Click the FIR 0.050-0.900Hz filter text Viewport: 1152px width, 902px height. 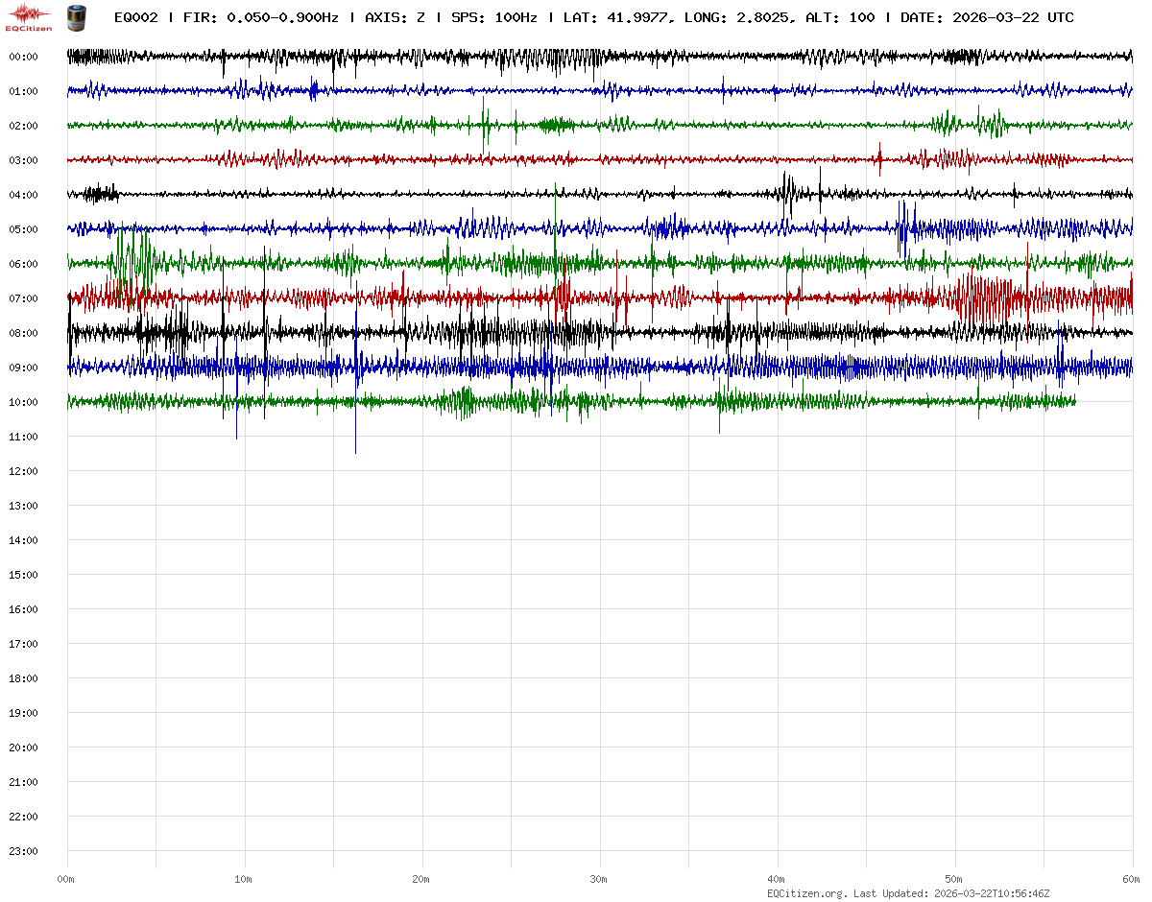pos(260,17)
